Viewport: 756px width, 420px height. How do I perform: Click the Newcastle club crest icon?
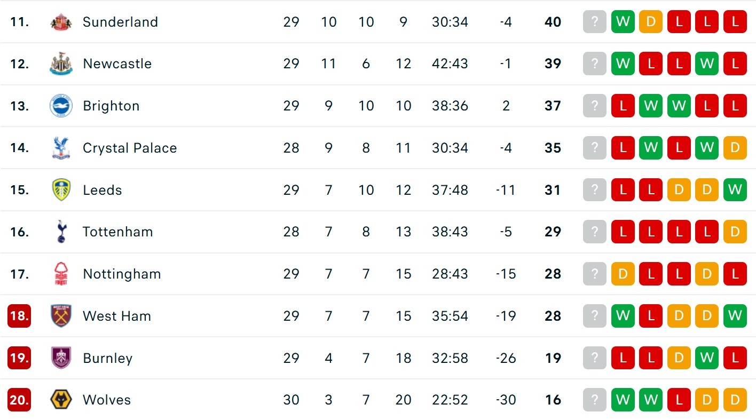(61, 64)
